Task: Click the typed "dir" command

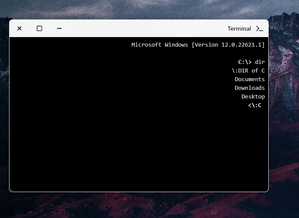Action: (260, 62)
